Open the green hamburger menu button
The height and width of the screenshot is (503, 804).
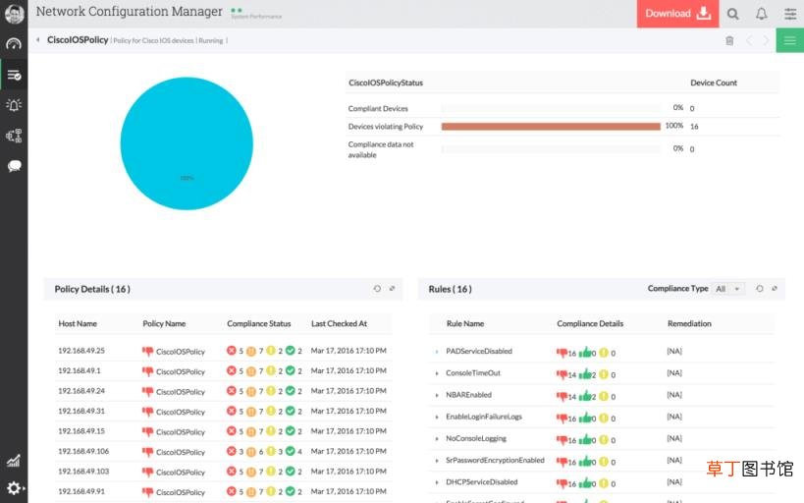(x=789, y=40)
